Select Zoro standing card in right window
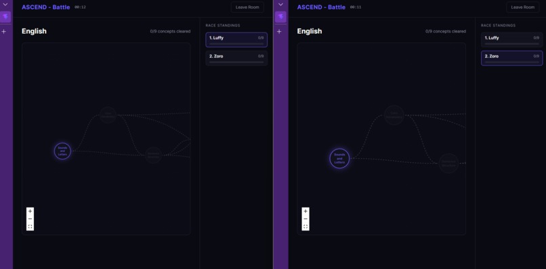 512,58
